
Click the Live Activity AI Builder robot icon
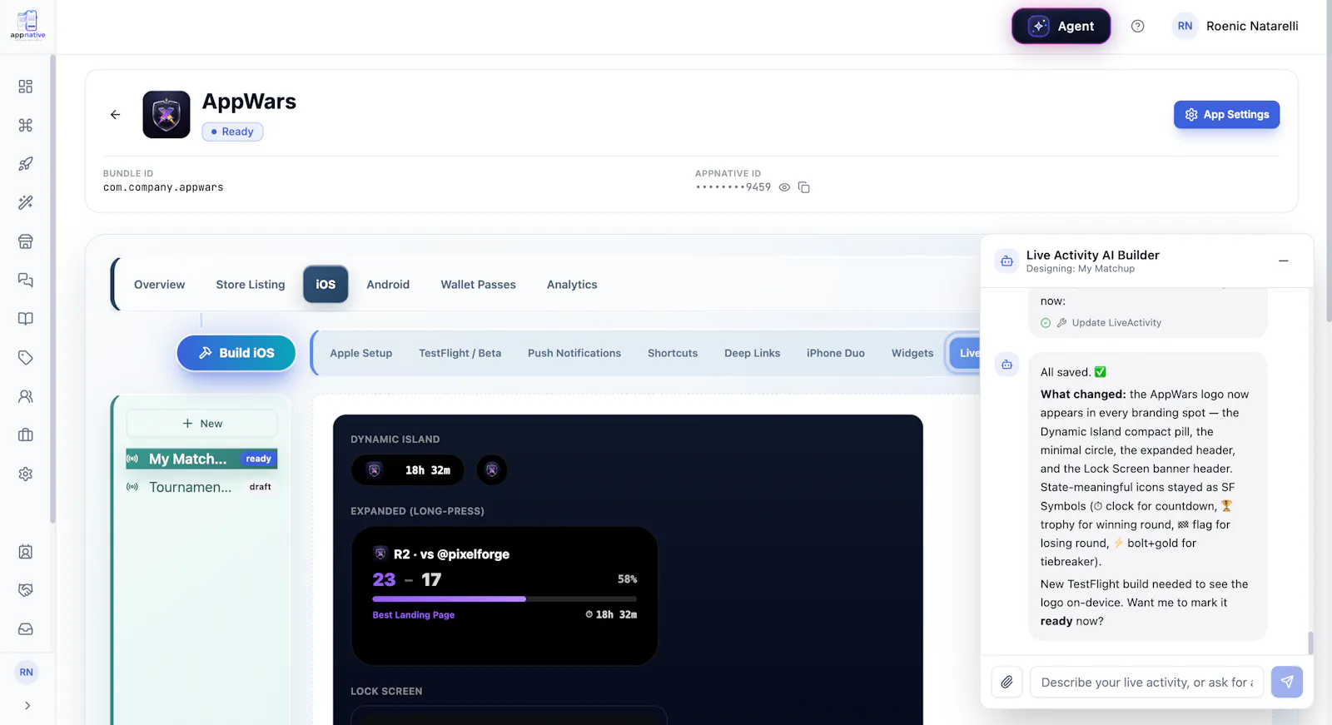tap(1006, 261)
